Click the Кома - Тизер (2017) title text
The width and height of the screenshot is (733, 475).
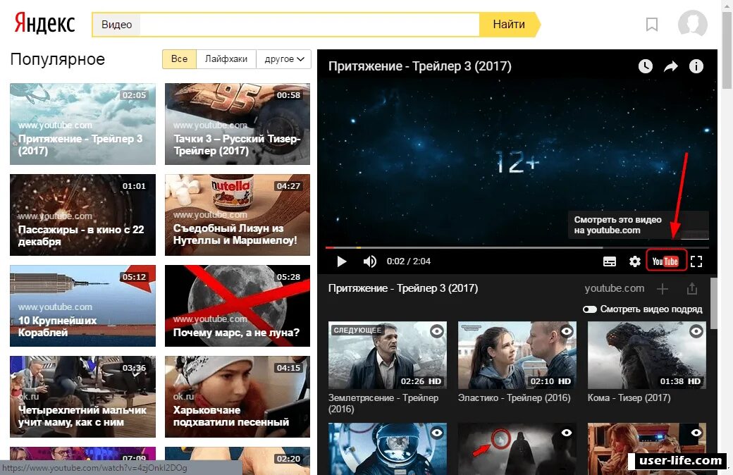tap(629, 398)
